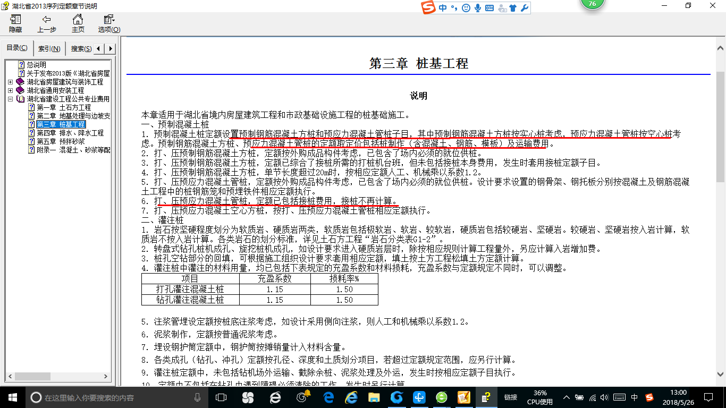Screen dimensions: 726x408
Task: Open the 选项(O) options menu
Action: [x=109, y=24]
